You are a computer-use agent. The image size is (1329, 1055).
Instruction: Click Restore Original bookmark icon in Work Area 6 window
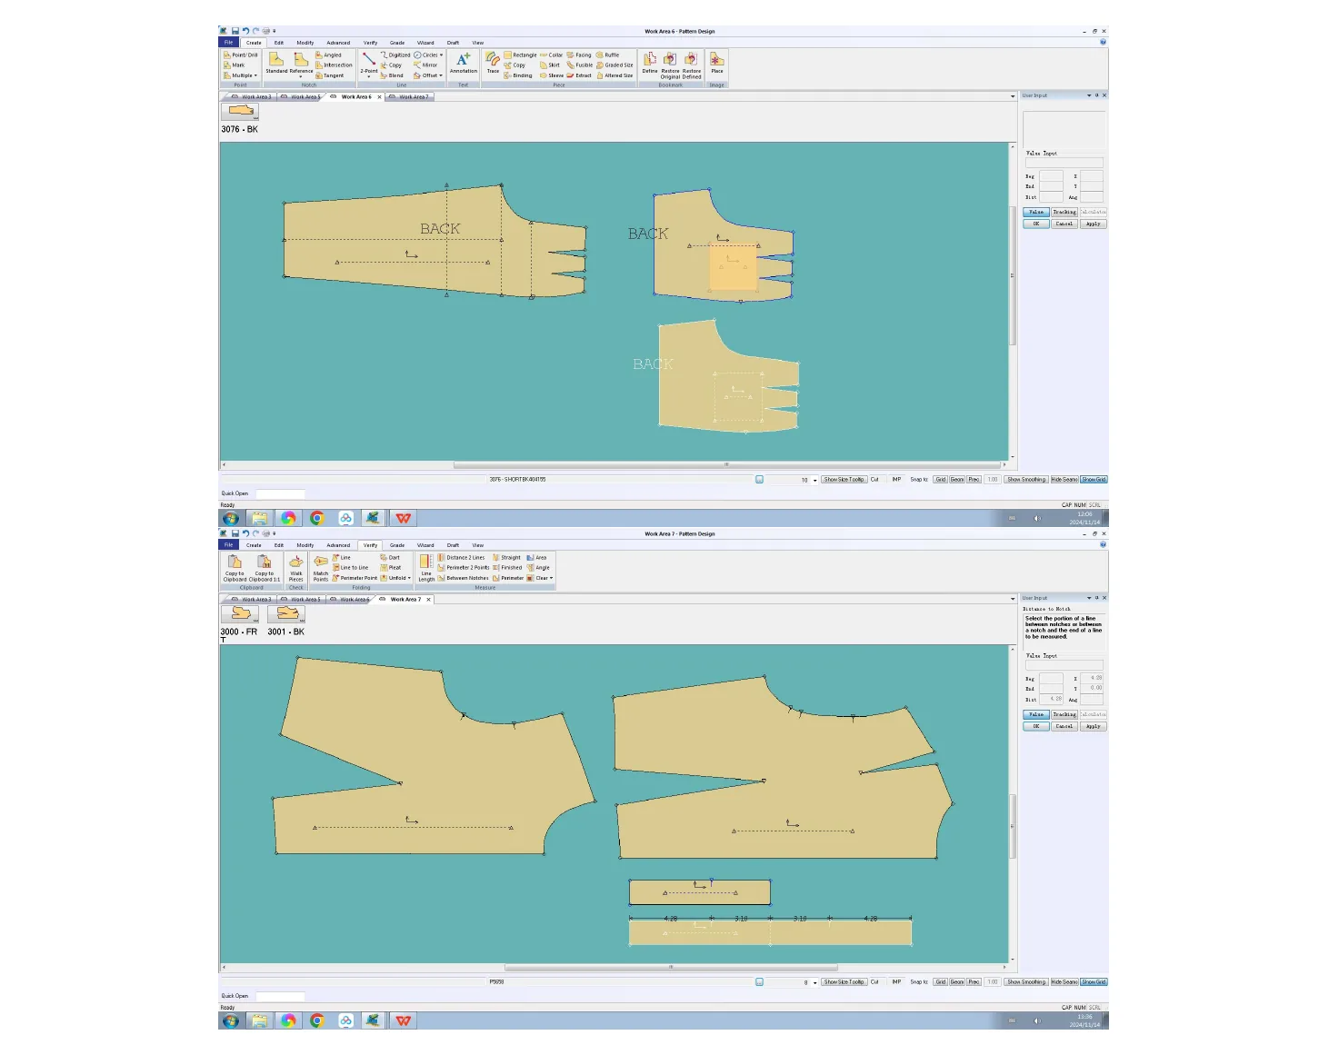pos(670,65)
